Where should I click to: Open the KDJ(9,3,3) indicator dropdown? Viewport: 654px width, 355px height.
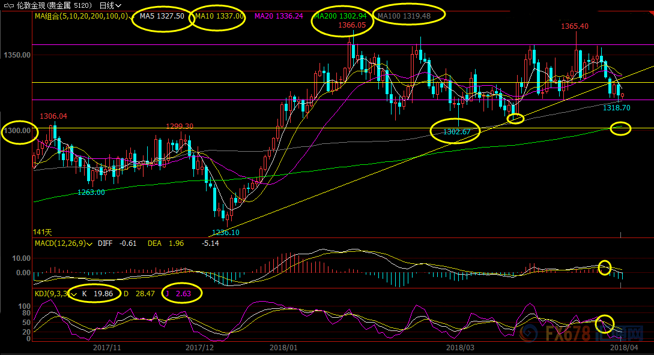click(73, 294)
